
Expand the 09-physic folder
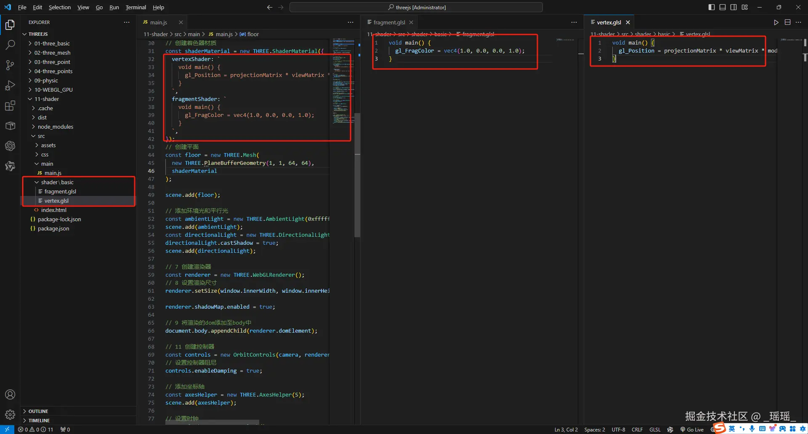coord(46,80)
